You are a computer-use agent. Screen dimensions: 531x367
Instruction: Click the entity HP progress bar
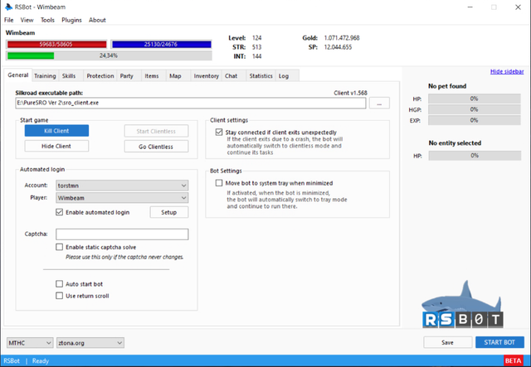pyautogui.click(x=475, y=156)
